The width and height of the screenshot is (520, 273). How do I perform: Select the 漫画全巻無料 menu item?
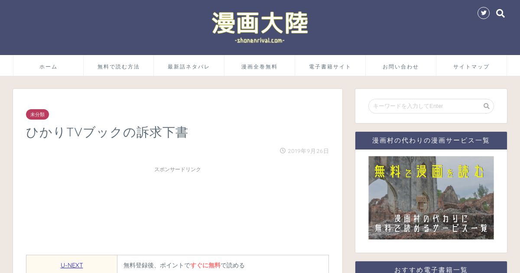260,66
